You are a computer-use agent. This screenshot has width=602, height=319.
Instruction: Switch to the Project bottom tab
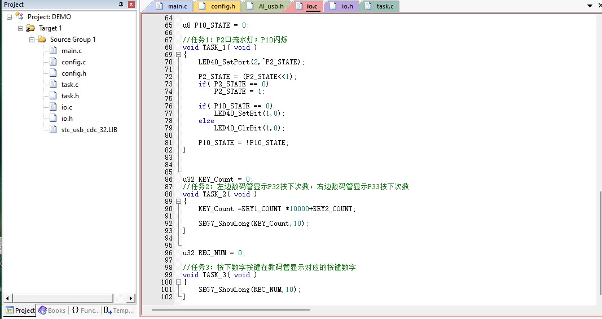20,310
